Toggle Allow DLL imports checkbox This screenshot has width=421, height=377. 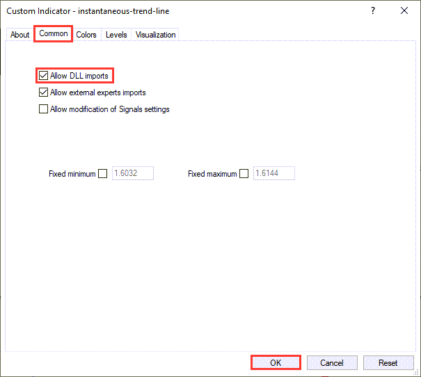pos(43,76)
